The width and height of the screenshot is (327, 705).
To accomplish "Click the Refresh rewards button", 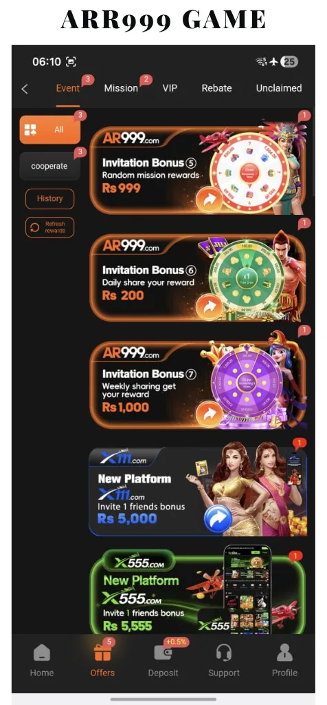I will click(49, 227).
